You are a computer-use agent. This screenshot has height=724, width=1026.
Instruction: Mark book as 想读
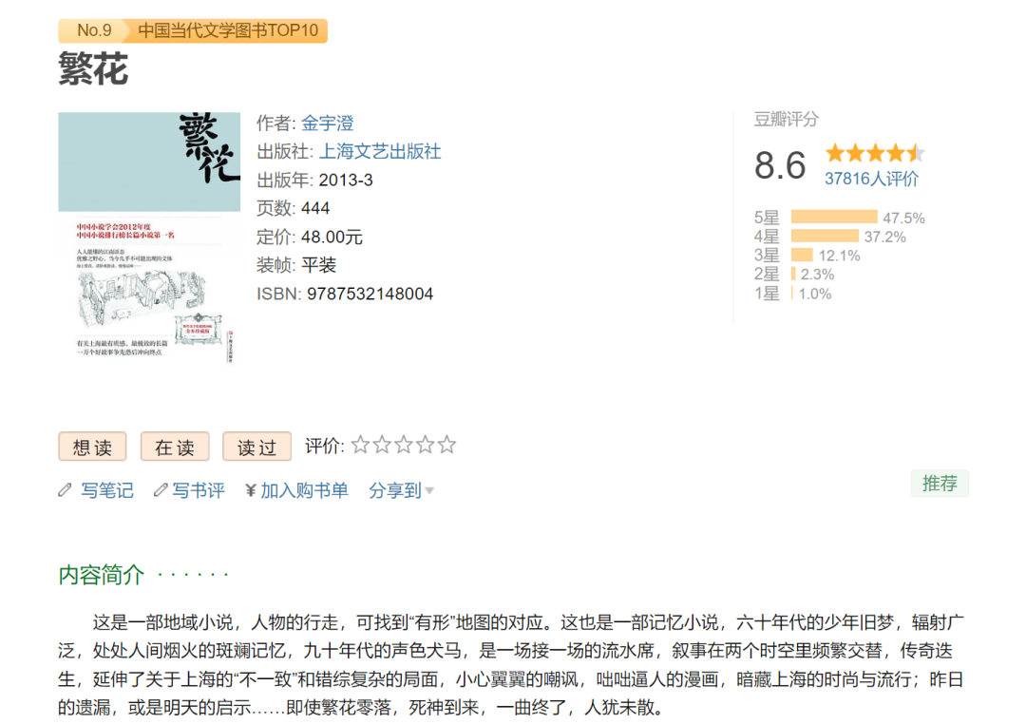(92, 447)
